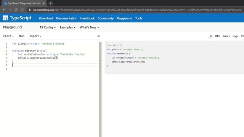Click the Run button
This screenshot has height=137, width=244.
(x=22, y=36)
